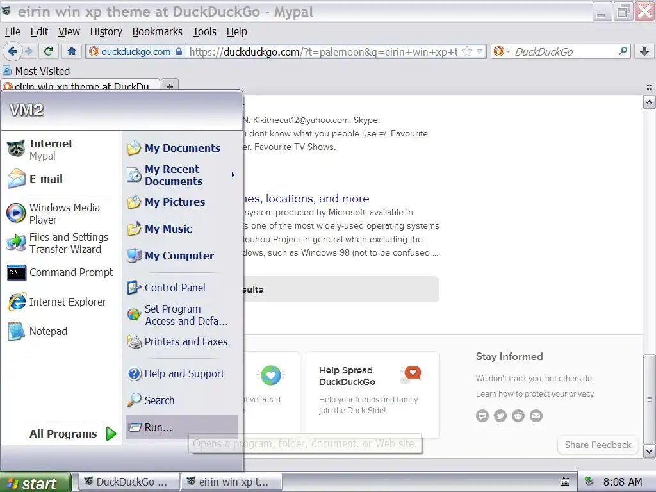The height and width of the screenshot is (492, 656).
Task: Click the blog chat icon under Stay Informed
Action: click(x=482, y=415)
